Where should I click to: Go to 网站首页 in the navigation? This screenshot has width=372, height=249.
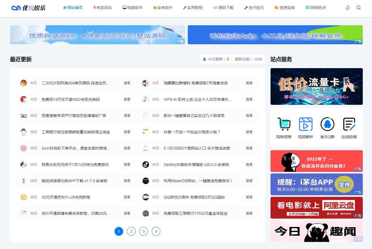tap(73, 8)
